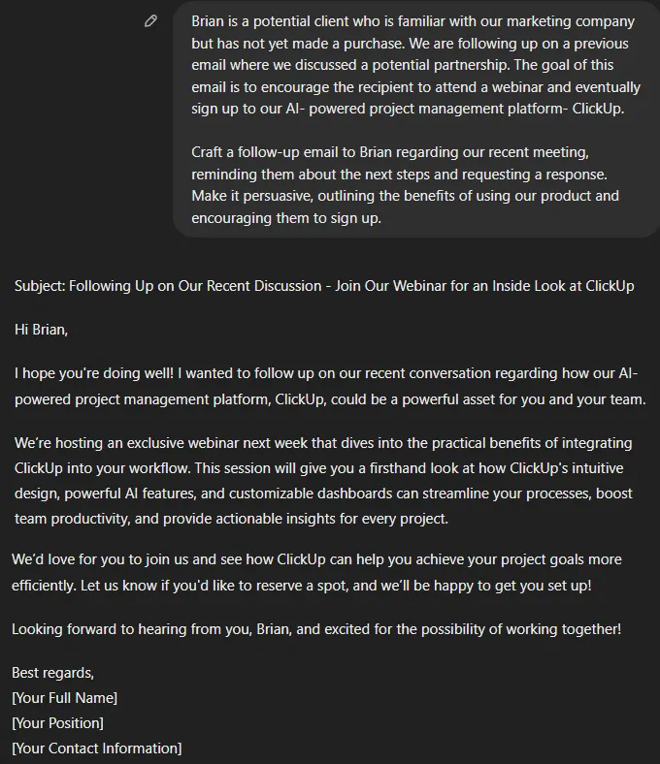Click "Let us know if you'd like to reserve a spot" sentence
The width and height of the screenshot is (660, 764).
point(336,586)
